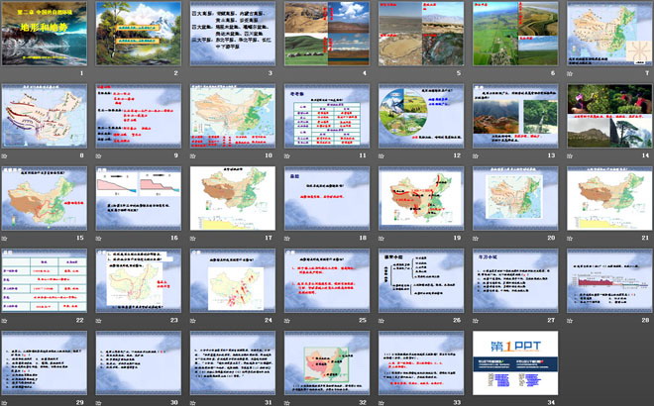Viewport: 654px width, 406px height.
Task: Click the animation star icon under slide 20
Action: pyautogui.click(x=476, y=239)
